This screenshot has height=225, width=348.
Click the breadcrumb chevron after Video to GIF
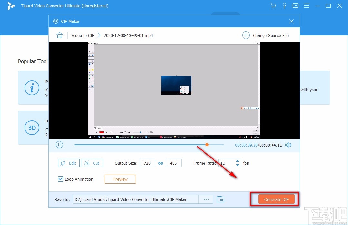coord(99,35)
